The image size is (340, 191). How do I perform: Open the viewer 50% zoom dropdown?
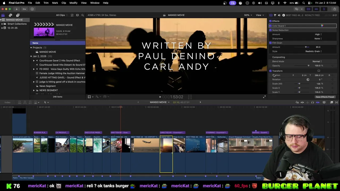coord(248,15)
